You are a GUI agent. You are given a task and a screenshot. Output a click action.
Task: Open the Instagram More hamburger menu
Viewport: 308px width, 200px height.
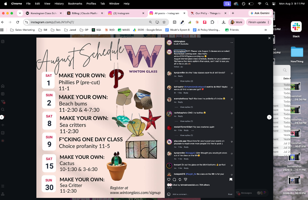click(x=3, y=186)
